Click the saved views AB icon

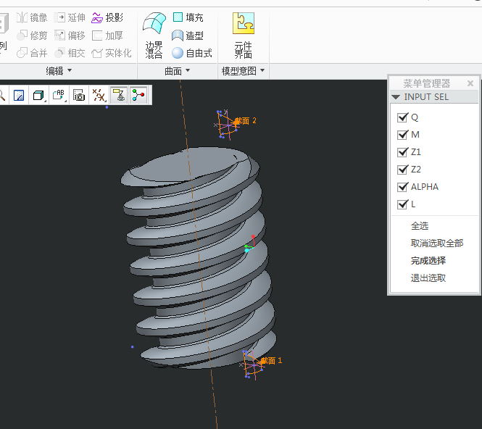[x=59, y=95]
